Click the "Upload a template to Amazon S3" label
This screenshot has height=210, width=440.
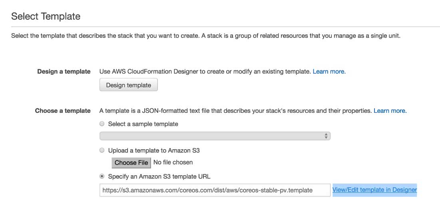tap(154, 150)
